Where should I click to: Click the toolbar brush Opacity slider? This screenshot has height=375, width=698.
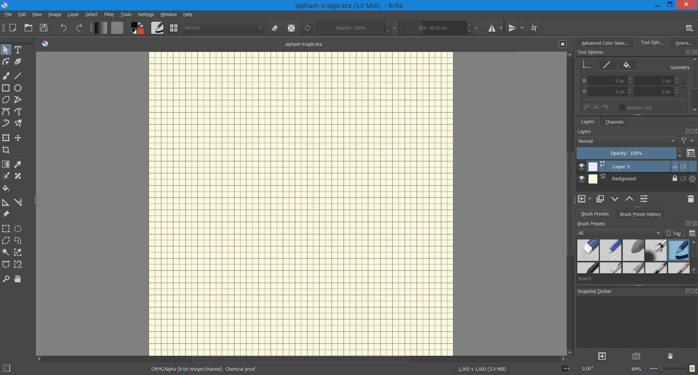pos(351,28)
